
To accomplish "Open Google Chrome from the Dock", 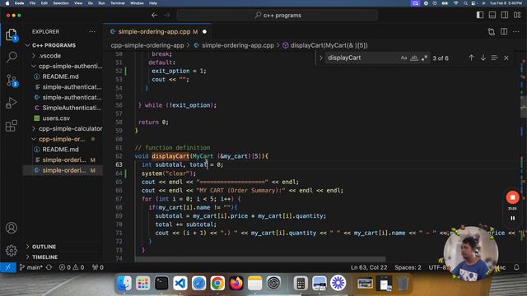I will [217, 283].
